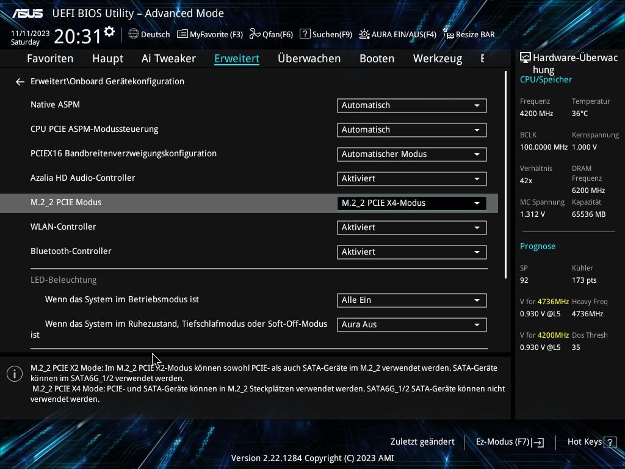
Task: Click the 20:31 clock time
Action: [78, 36]
